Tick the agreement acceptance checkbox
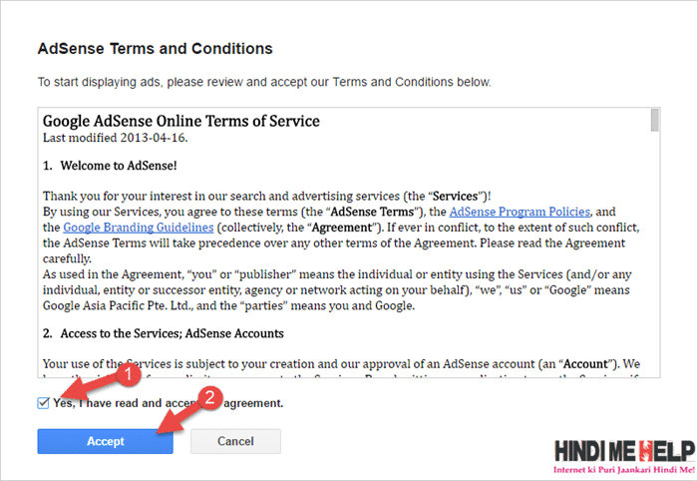 coord(43,403)
